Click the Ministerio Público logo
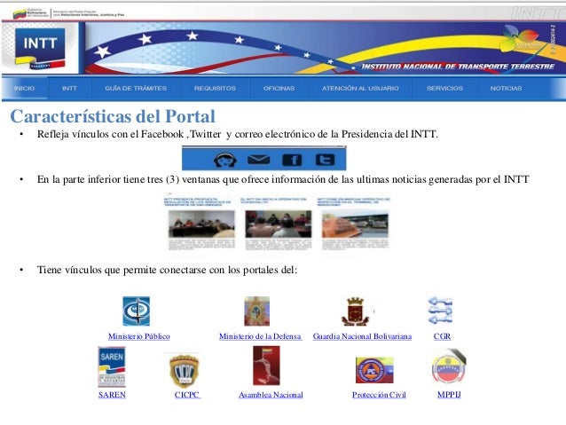Image resolution: width=566 pixels, height=425 pixels. click(x=136, y=311)
